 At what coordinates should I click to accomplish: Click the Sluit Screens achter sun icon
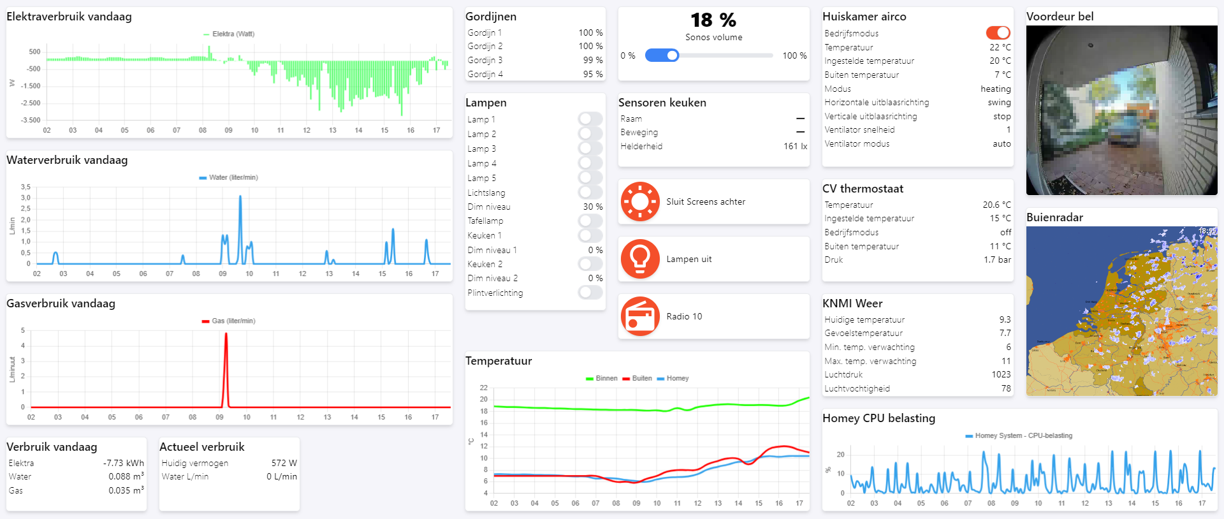tap(640, 201)
